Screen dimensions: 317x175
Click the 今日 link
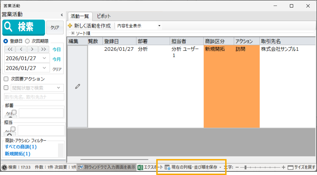56,50
